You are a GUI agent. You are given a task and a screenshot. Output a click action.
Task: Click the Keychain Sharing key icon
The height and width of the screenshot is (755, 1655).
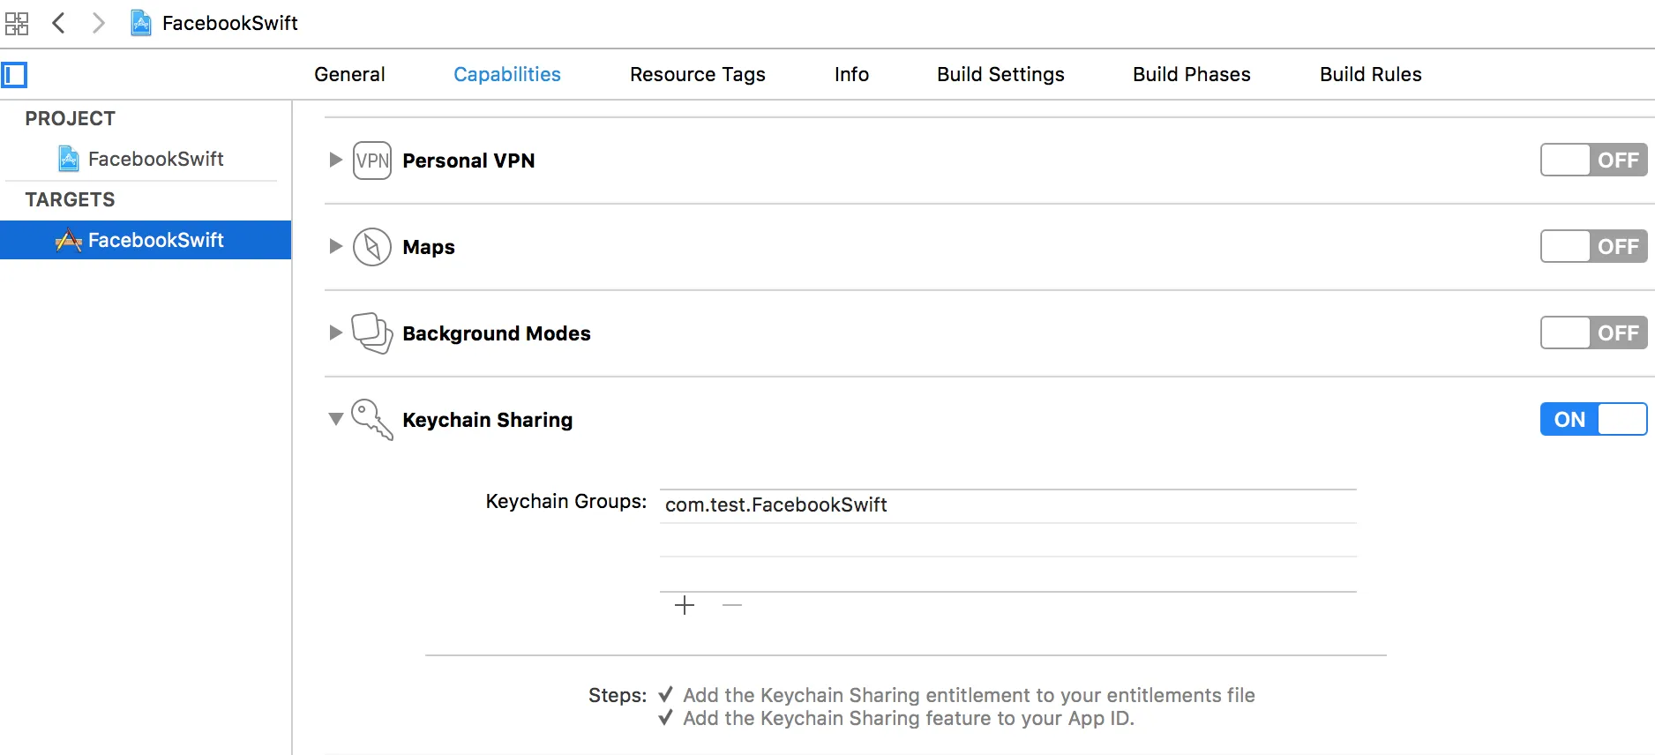coord(372,420)
